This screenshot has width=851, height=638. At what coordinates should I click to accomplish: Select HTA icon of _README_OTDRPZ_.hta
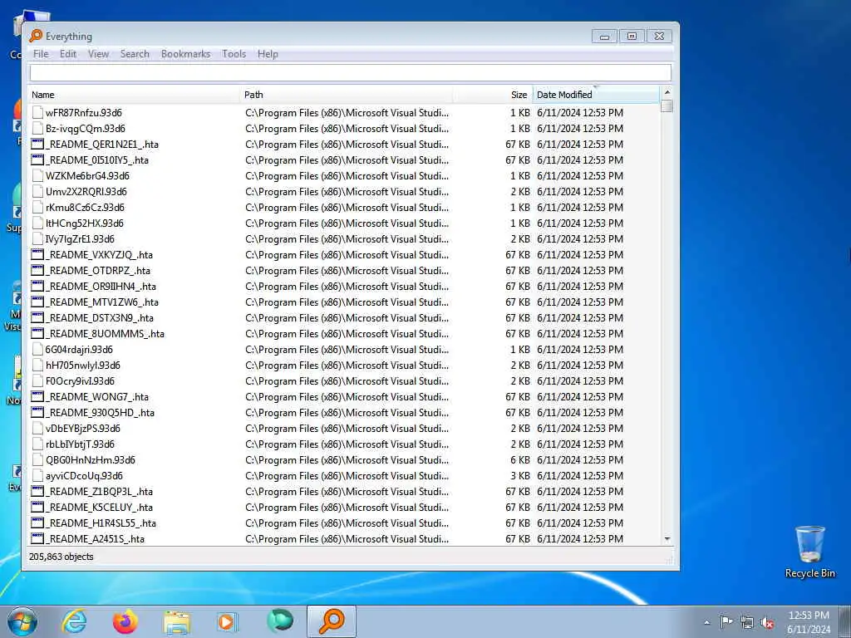pos(37,270)
